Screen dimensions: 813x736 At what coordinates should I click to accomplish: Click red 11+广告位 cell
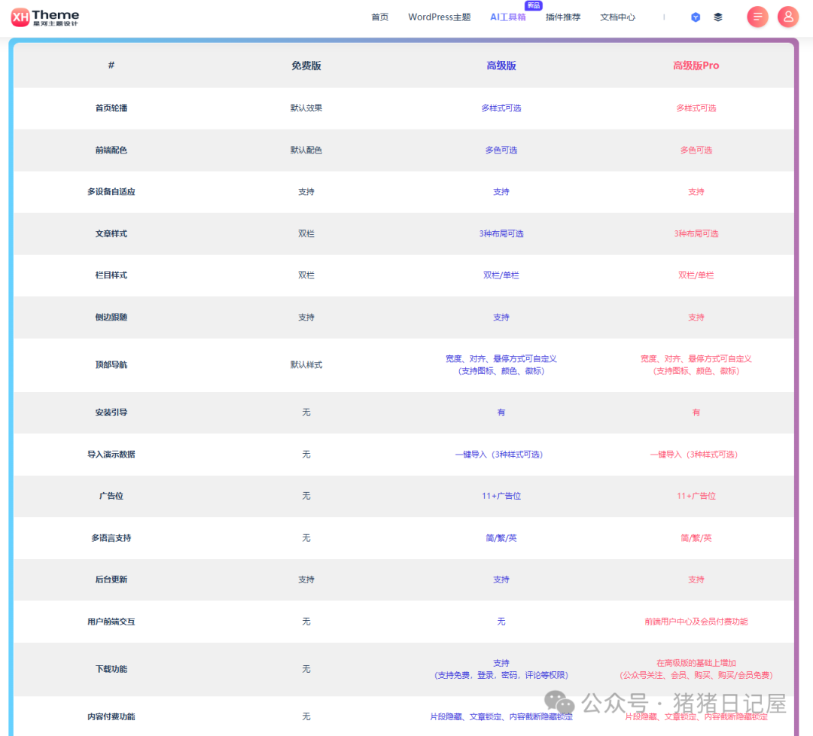tap(696, 496)
